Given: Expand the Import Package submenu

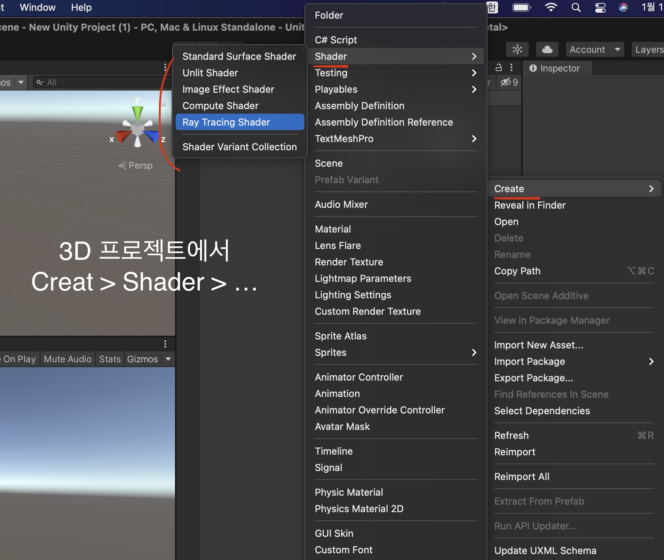Looking at the screenshot, I should (x=574, y=361).
